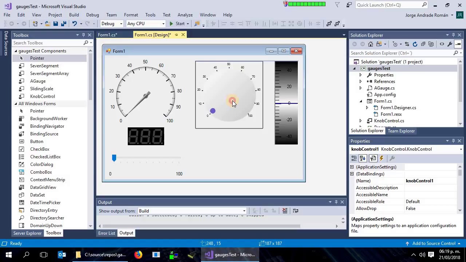The height and width of the screenshot is (262, 466).
Task: Click Clear All icon in Output panel
Action: point(285,211)
